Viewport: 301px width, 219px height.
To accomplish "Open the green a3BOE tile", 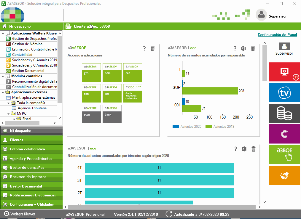I will pyautogui.click(x=284, y=155).
